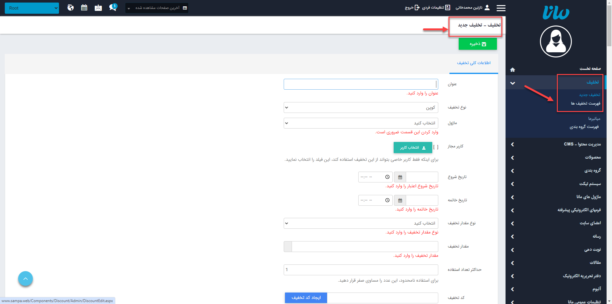
Task: Open the calendar picker for تاریخ شروع
Action: point(400,177)
